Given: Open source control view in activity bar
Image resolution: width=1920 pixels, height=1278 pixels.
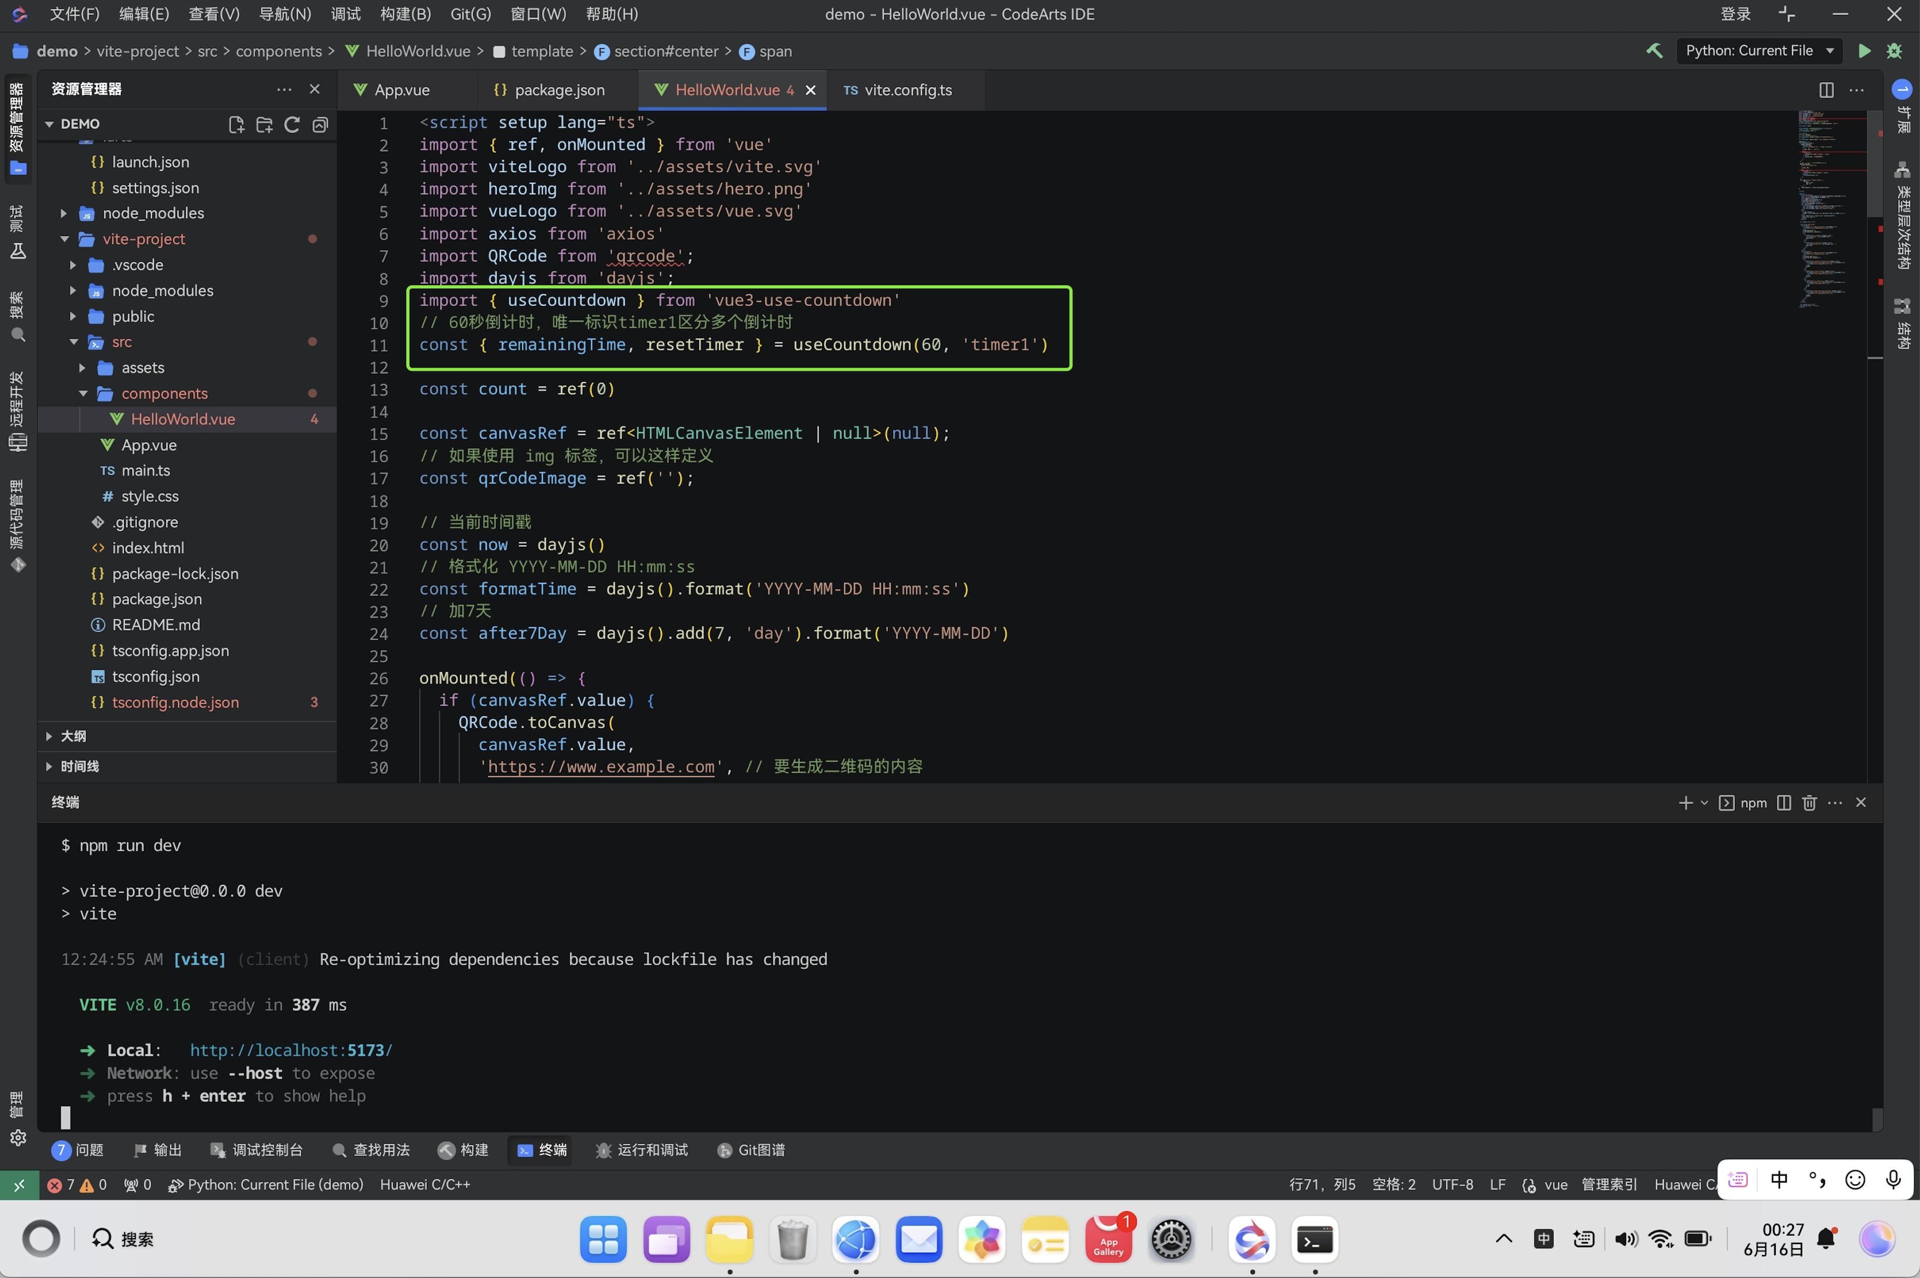Looking at the screenshot, I should pyautogui.click(x=18, y=526).
